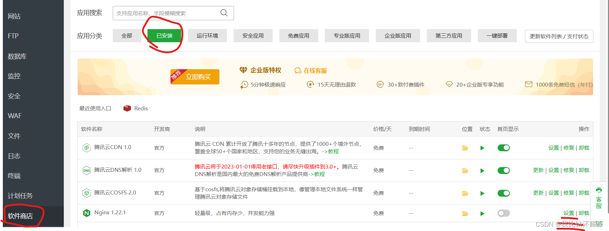Screen dimensions: 609x231
Task: Click the 腾讯云CDN 1.0 app icon
Action: coord(86,148)
